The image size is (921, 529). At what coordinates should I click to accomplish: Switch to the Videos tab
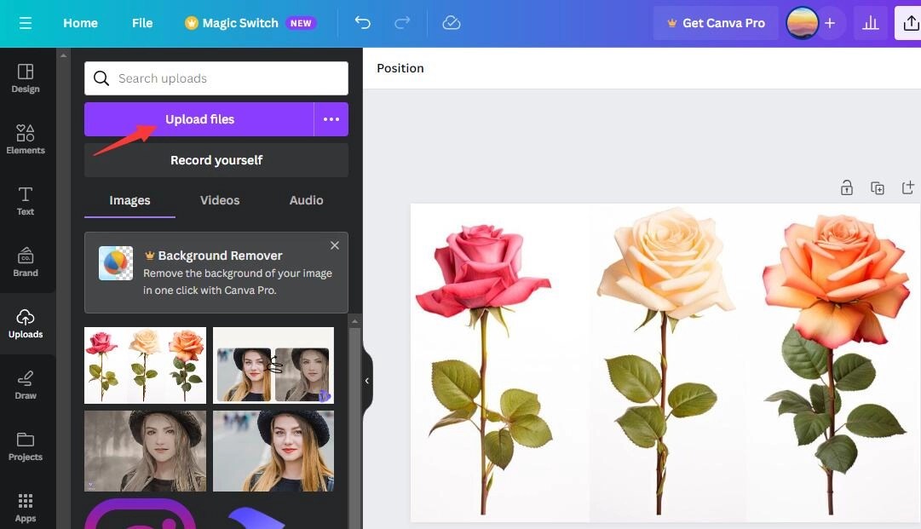pos(219,200)
